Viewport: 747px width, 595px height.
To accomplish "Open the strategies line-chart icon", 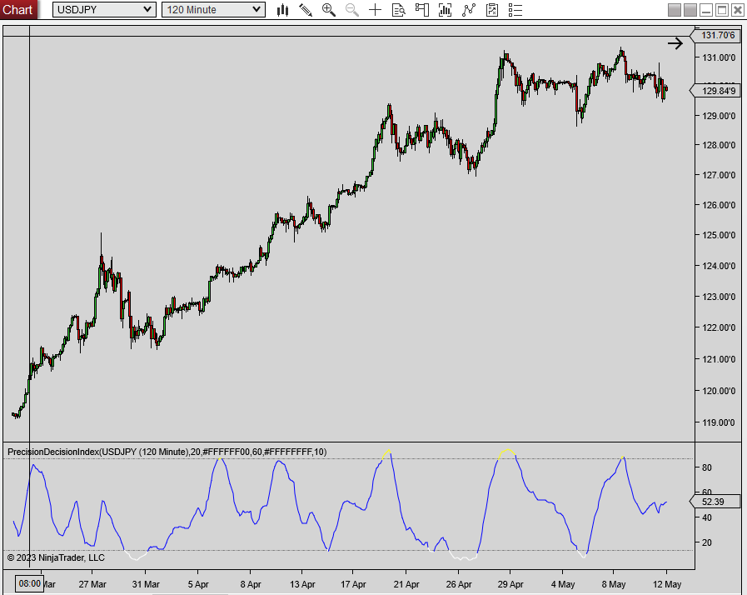I will tap(468, 10).
